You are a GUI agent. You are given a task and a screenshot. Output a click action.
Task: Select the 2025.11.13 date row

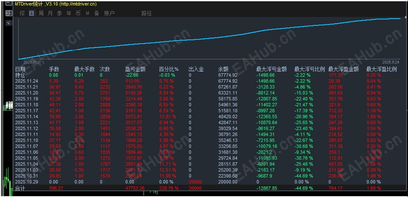tap(27, 123)
